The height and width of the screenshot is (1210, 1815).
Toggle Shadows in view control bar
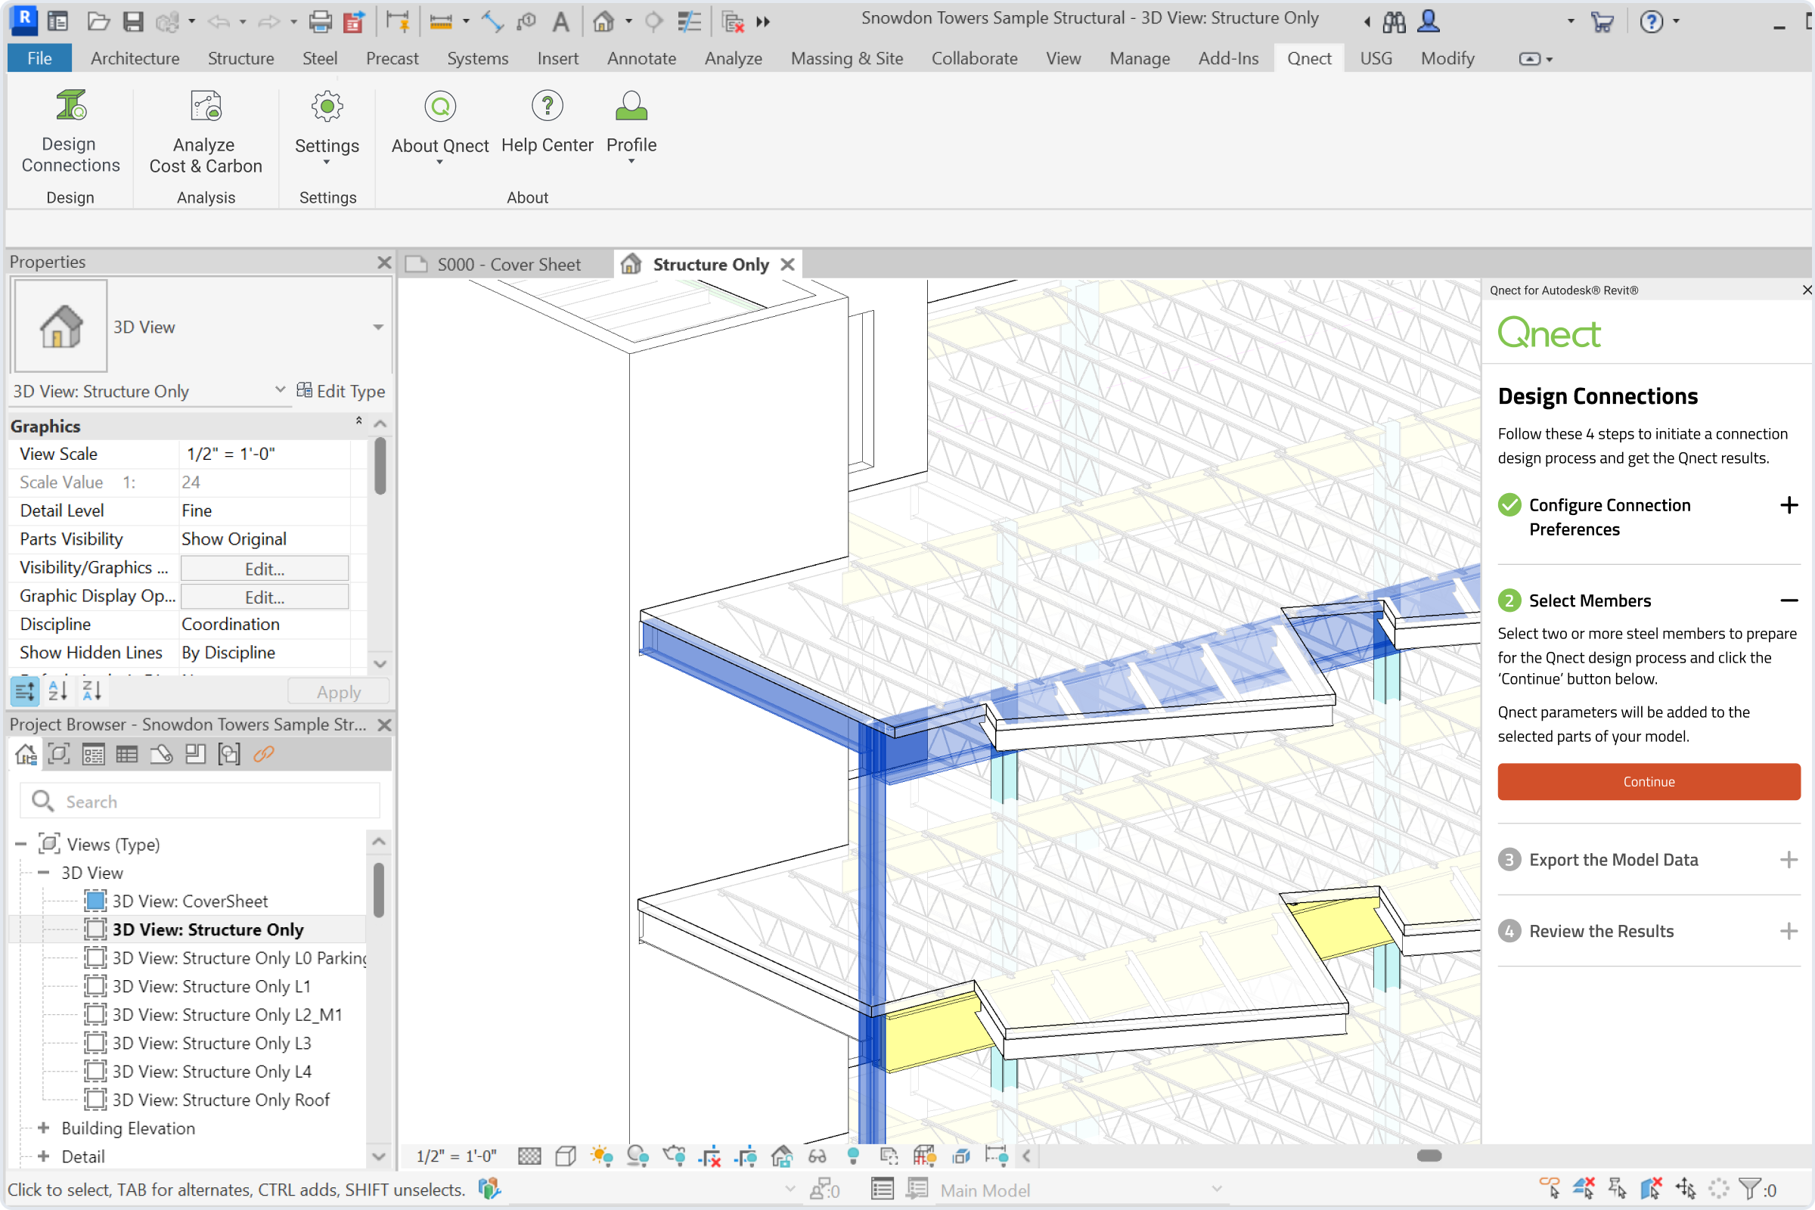(x=638, y=1156)
